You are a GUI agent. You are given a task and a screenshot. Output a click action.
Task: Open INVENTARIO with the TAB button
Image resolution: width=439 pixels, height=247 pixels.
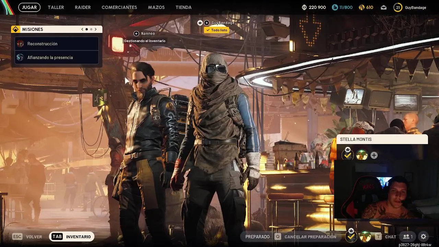click(x=71, y=237)
